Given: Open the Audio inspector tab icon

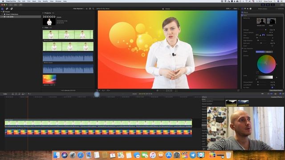Looking at the screenshot, I should 248,8.
